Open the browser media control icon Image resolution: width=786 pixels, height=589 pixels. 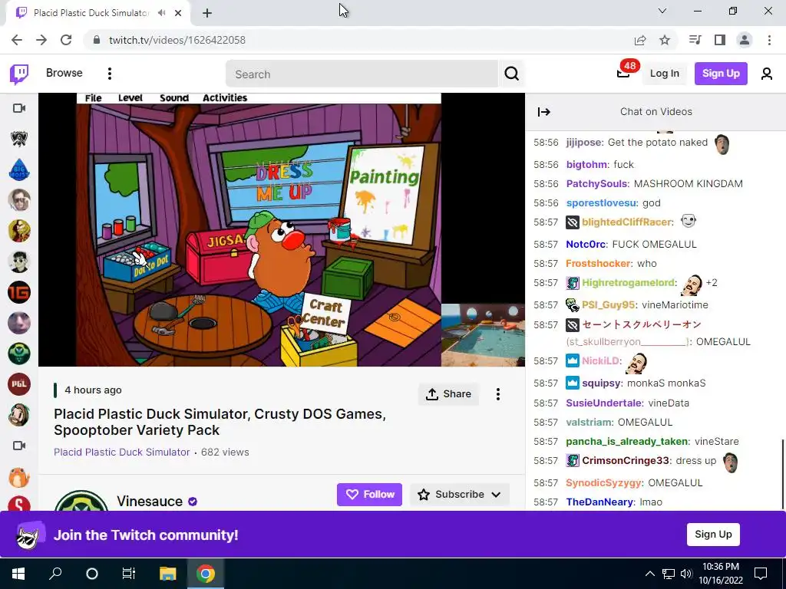coord(695,40)
